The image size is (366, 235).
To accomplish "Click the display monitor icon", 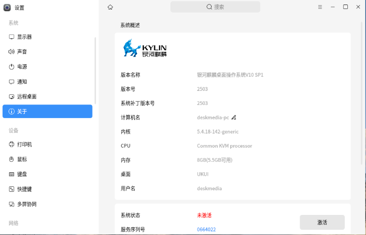I will (x=12, y=37).
